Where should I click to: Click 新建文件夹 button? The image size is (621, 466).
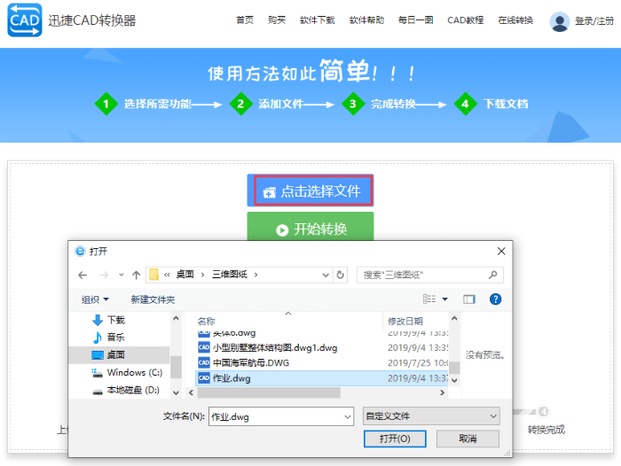(x=153, y=299)
